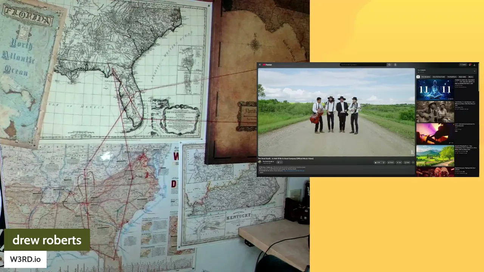Open the YouTube hamburger guide menu
This screenshot has height=272, width=484.
(260, 65)
